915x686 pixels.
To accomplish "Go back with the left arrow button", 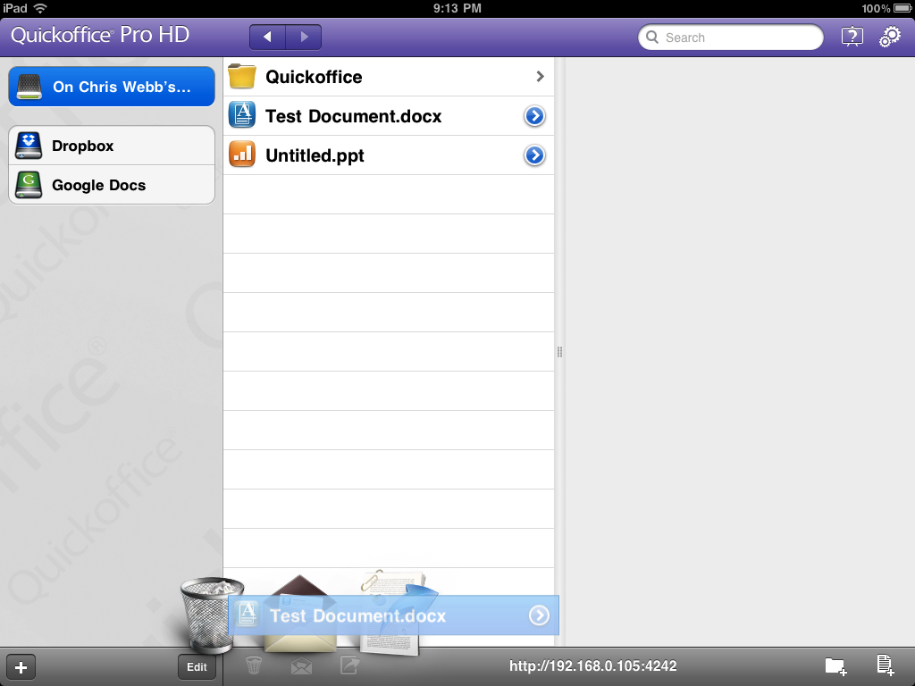I will (x=267, y=37).
